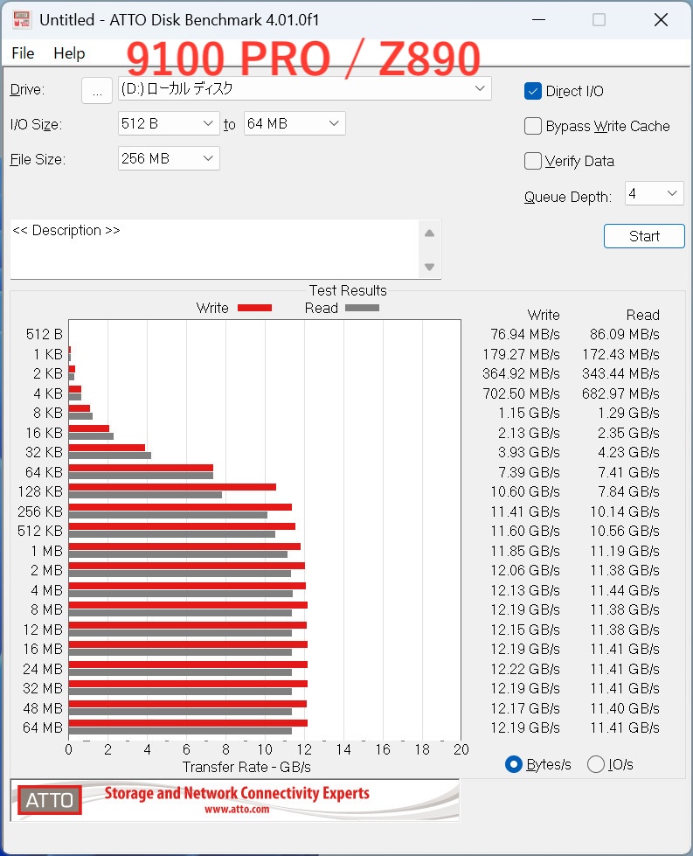
Task: Click the description scroll up arrow
Action: pos(429,233)
